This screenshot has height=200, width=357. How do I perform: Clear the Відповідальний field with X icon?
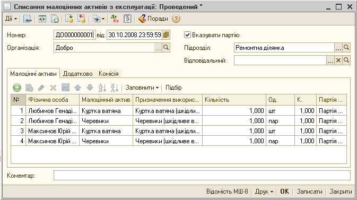338,60
